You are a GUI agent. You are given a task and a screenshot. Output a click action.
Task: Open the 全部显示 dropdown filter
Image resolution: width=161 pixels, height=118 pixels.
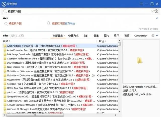(x=59, y=36)
